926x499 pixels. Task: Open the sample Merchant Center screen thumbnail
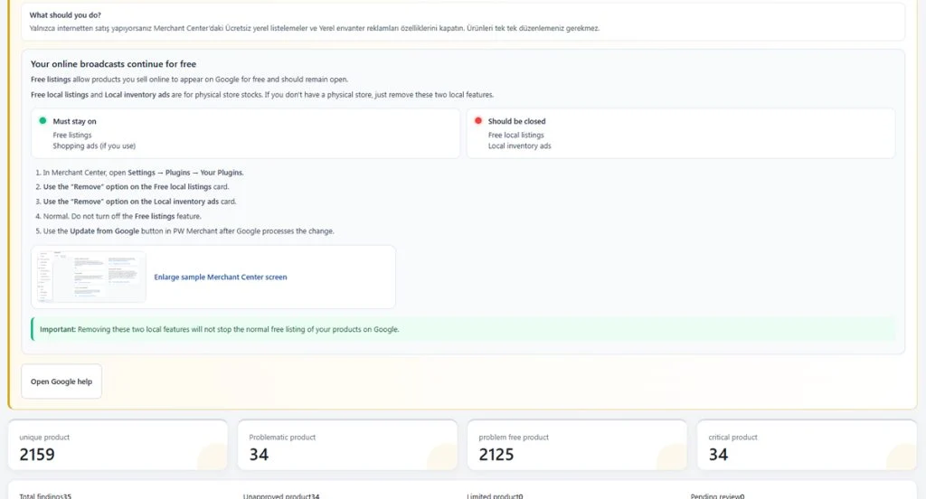[x=91, y=277]
